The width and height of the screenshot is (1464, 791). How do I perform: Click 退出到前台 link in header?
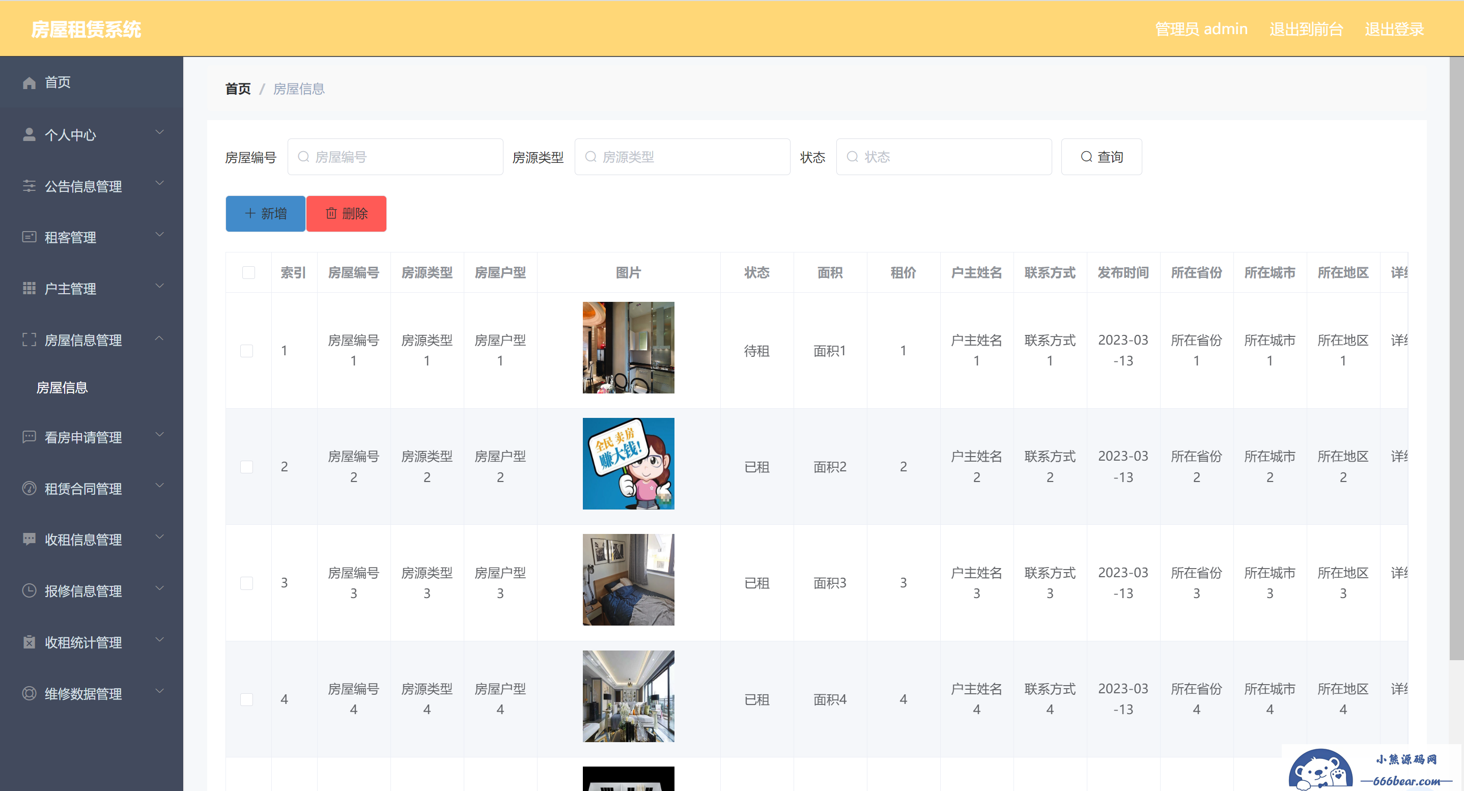point(1306,29)
